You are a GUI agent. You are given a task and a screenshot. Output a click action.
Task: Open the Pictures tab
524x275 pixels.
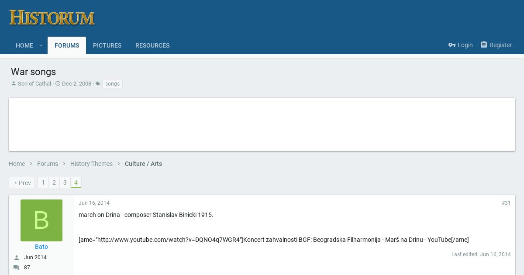pos(107,45)
